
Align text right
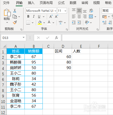click(85, 16)
